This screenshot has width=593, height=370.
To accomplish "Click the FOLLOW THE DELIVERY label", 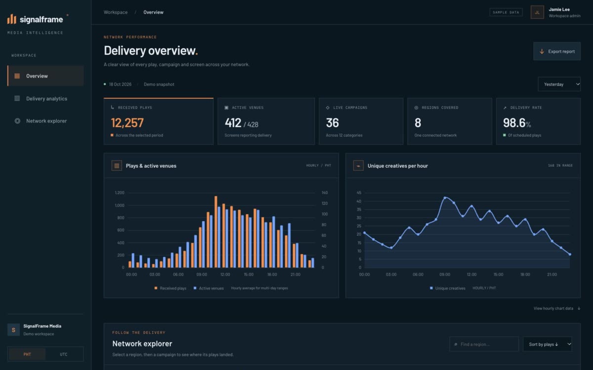I will (139, 333).
